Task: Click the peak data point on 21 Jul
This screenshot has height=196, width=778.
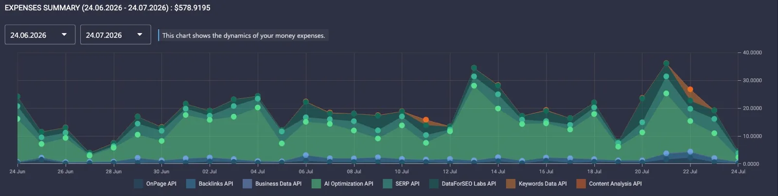Action: click(666, 63)
